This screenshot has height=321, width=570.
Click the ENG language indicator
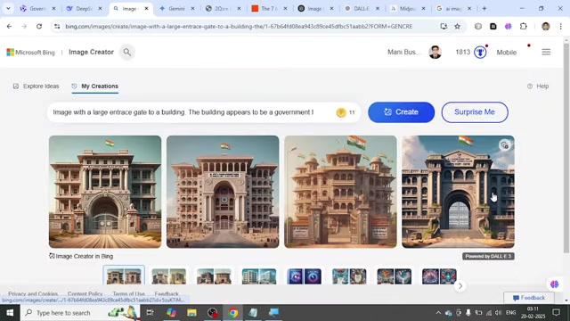coord(510,313)
